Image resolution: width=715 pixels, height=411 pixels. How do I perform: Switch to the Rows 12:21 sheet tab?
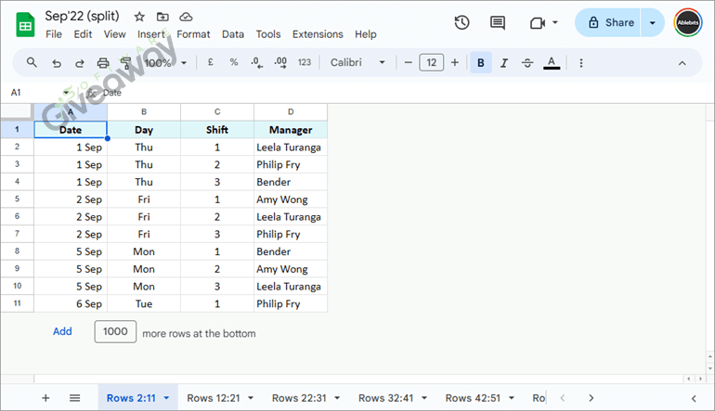tap(214, 398)
